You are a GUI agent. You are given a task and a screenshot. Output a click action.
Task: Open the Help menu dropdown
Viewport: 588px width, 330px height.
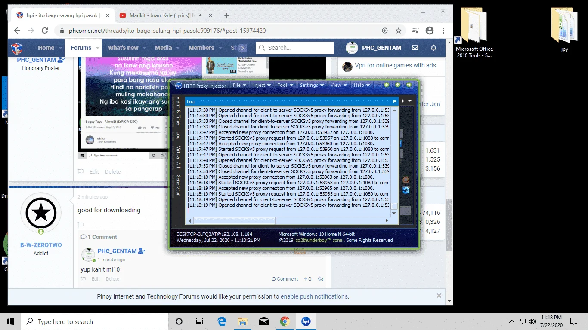362,85
